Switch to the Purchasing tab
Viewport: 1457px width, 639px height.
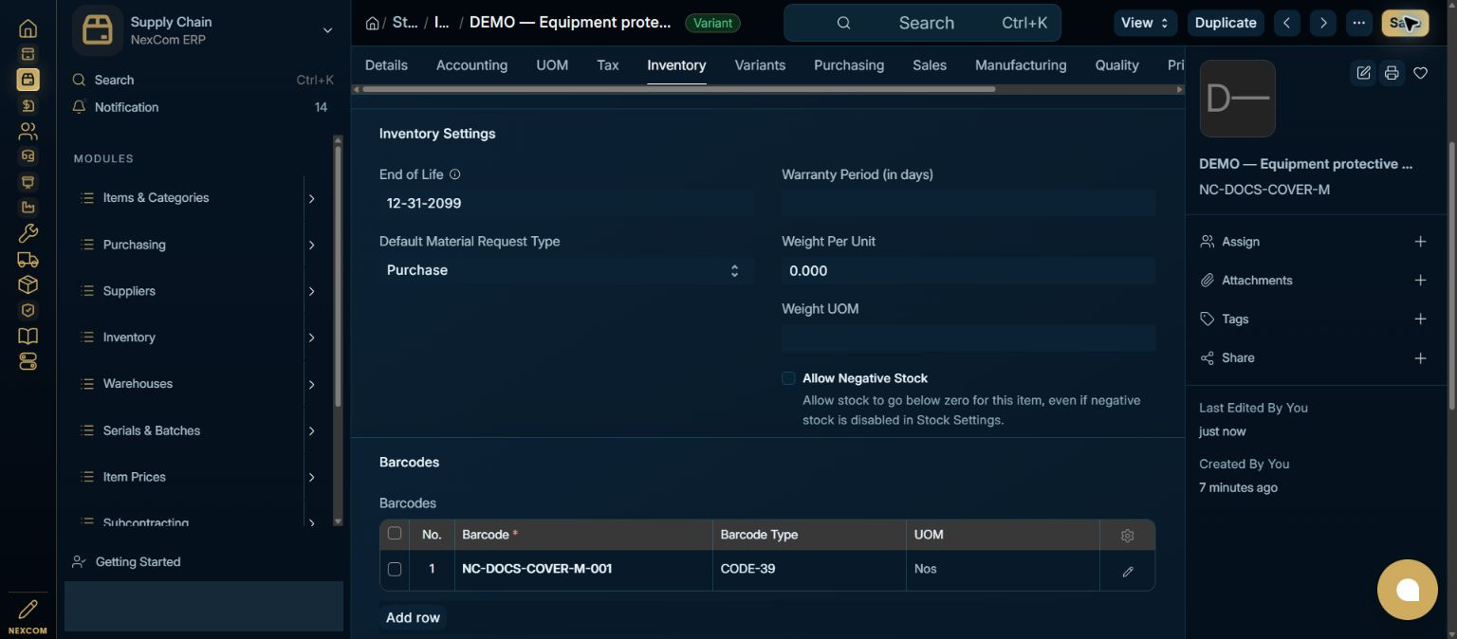pos(848,65)
